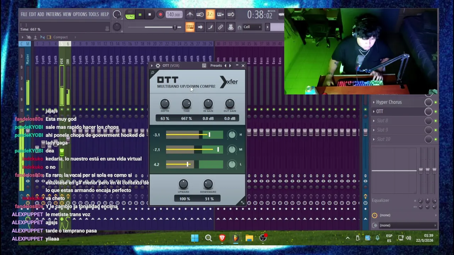454x255 pixels.
Task: Click the grid icon in OTT title bar
Action: [204, 66]
